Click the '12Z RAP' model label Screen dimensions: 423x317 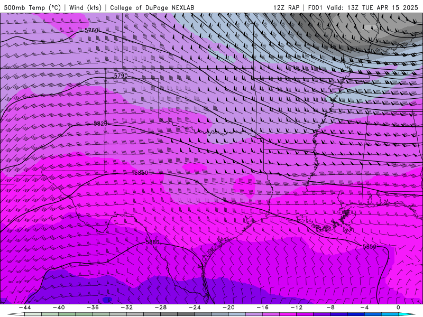click(286, 7)
